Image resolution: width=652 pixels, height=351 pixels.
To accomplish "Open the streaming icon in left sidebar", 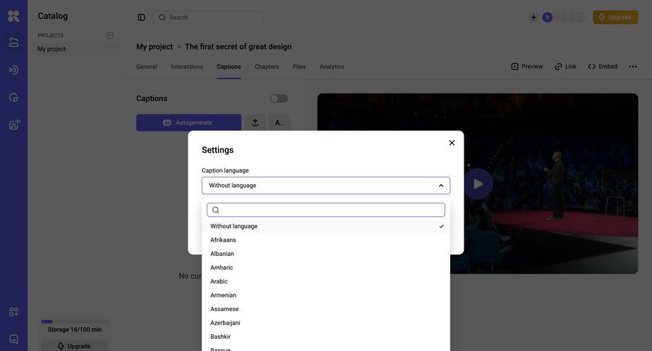I will (14, 70).
